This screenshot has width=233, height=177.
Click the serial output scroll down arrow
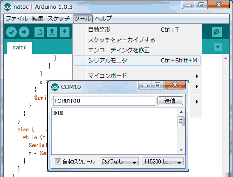point(181,150)
